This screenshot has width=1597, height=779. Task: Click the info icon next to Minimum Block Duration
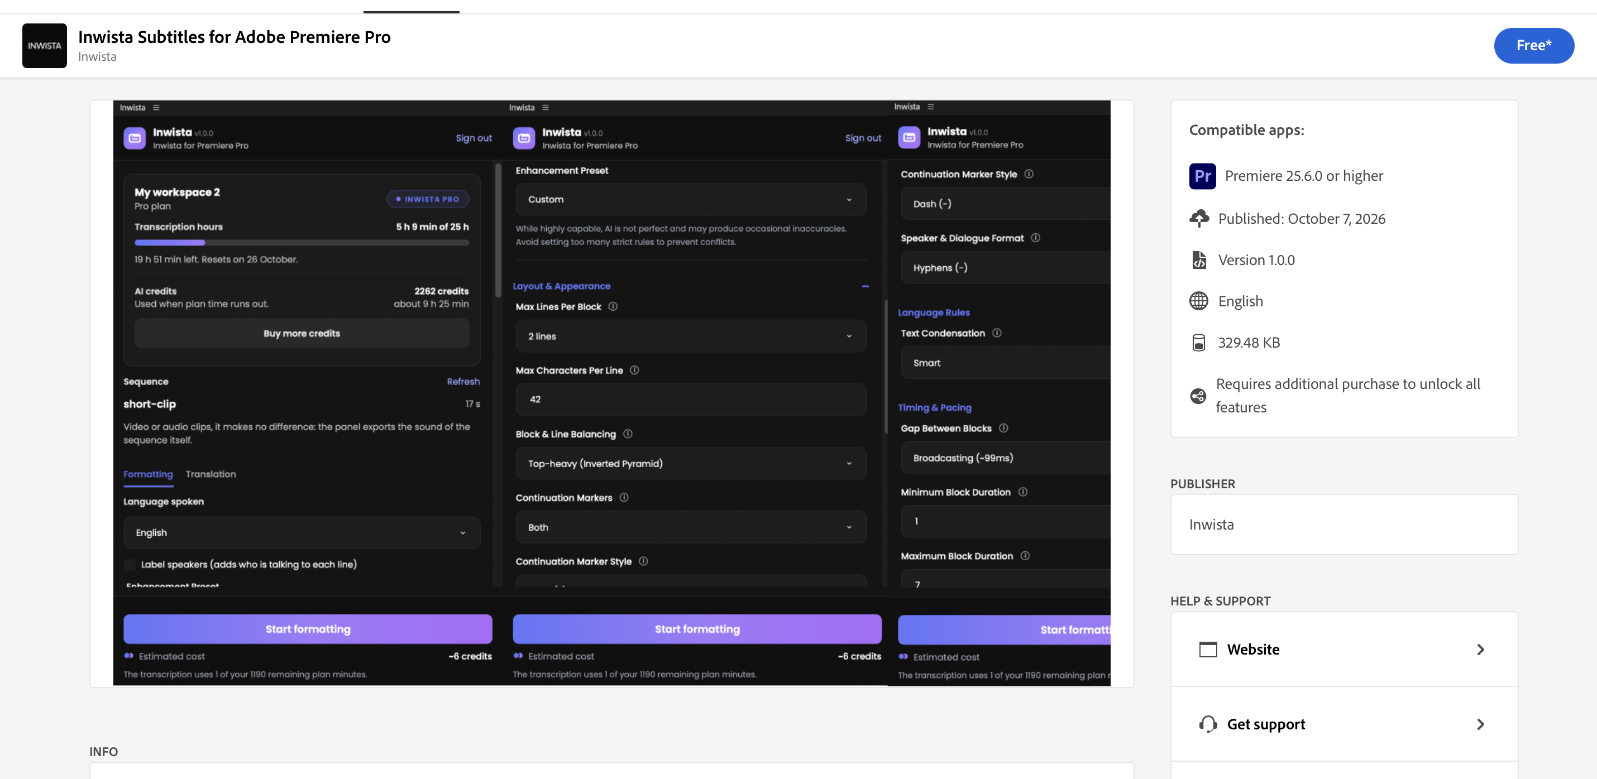pos(1022,492)
